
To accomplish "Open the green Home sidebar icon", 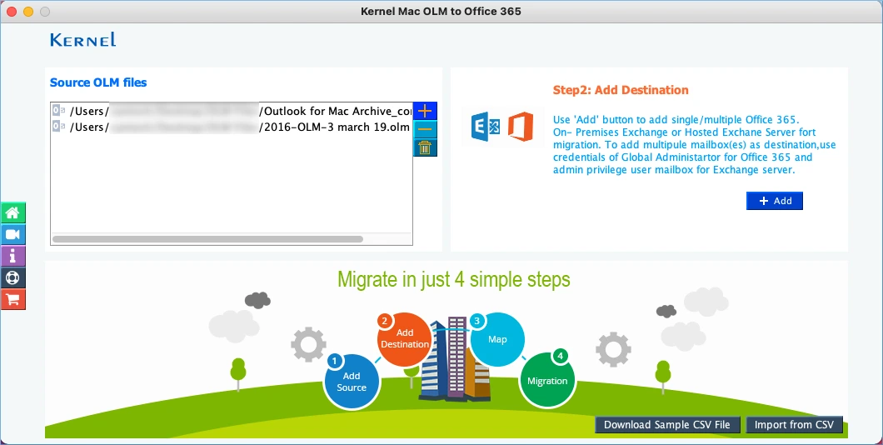I will coord(12,213).
